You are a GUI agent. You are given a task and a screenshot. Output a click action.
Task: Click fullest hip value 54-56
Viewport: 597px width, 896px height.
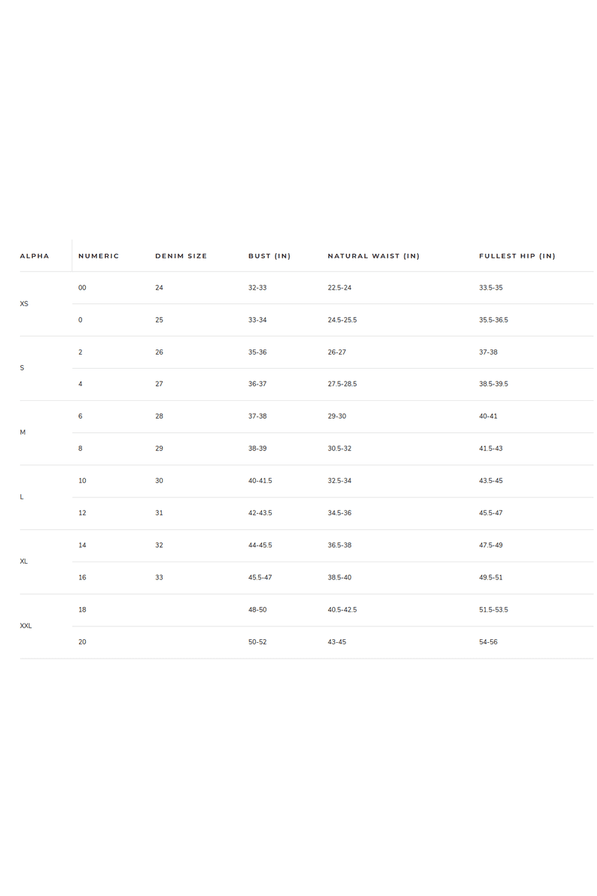coord(488,642)
